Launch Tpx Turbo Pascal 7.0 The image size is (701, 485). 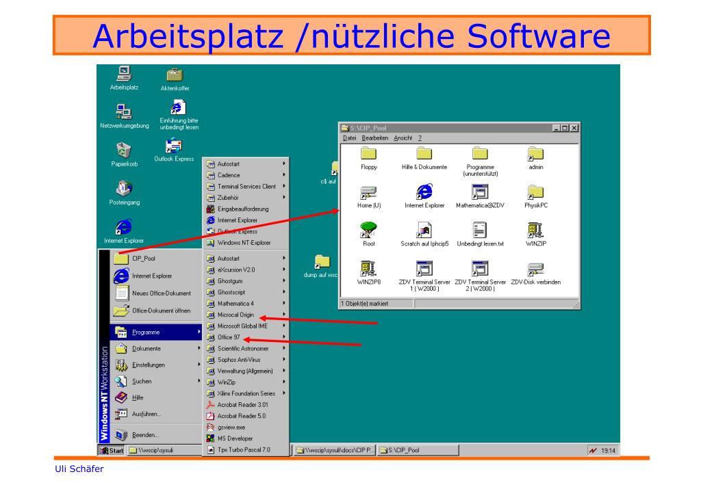[x=246, y=449]
